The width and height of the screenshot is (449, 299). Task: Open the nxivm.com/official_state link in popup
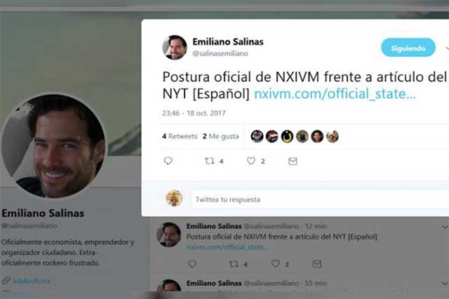pos(335,93)
